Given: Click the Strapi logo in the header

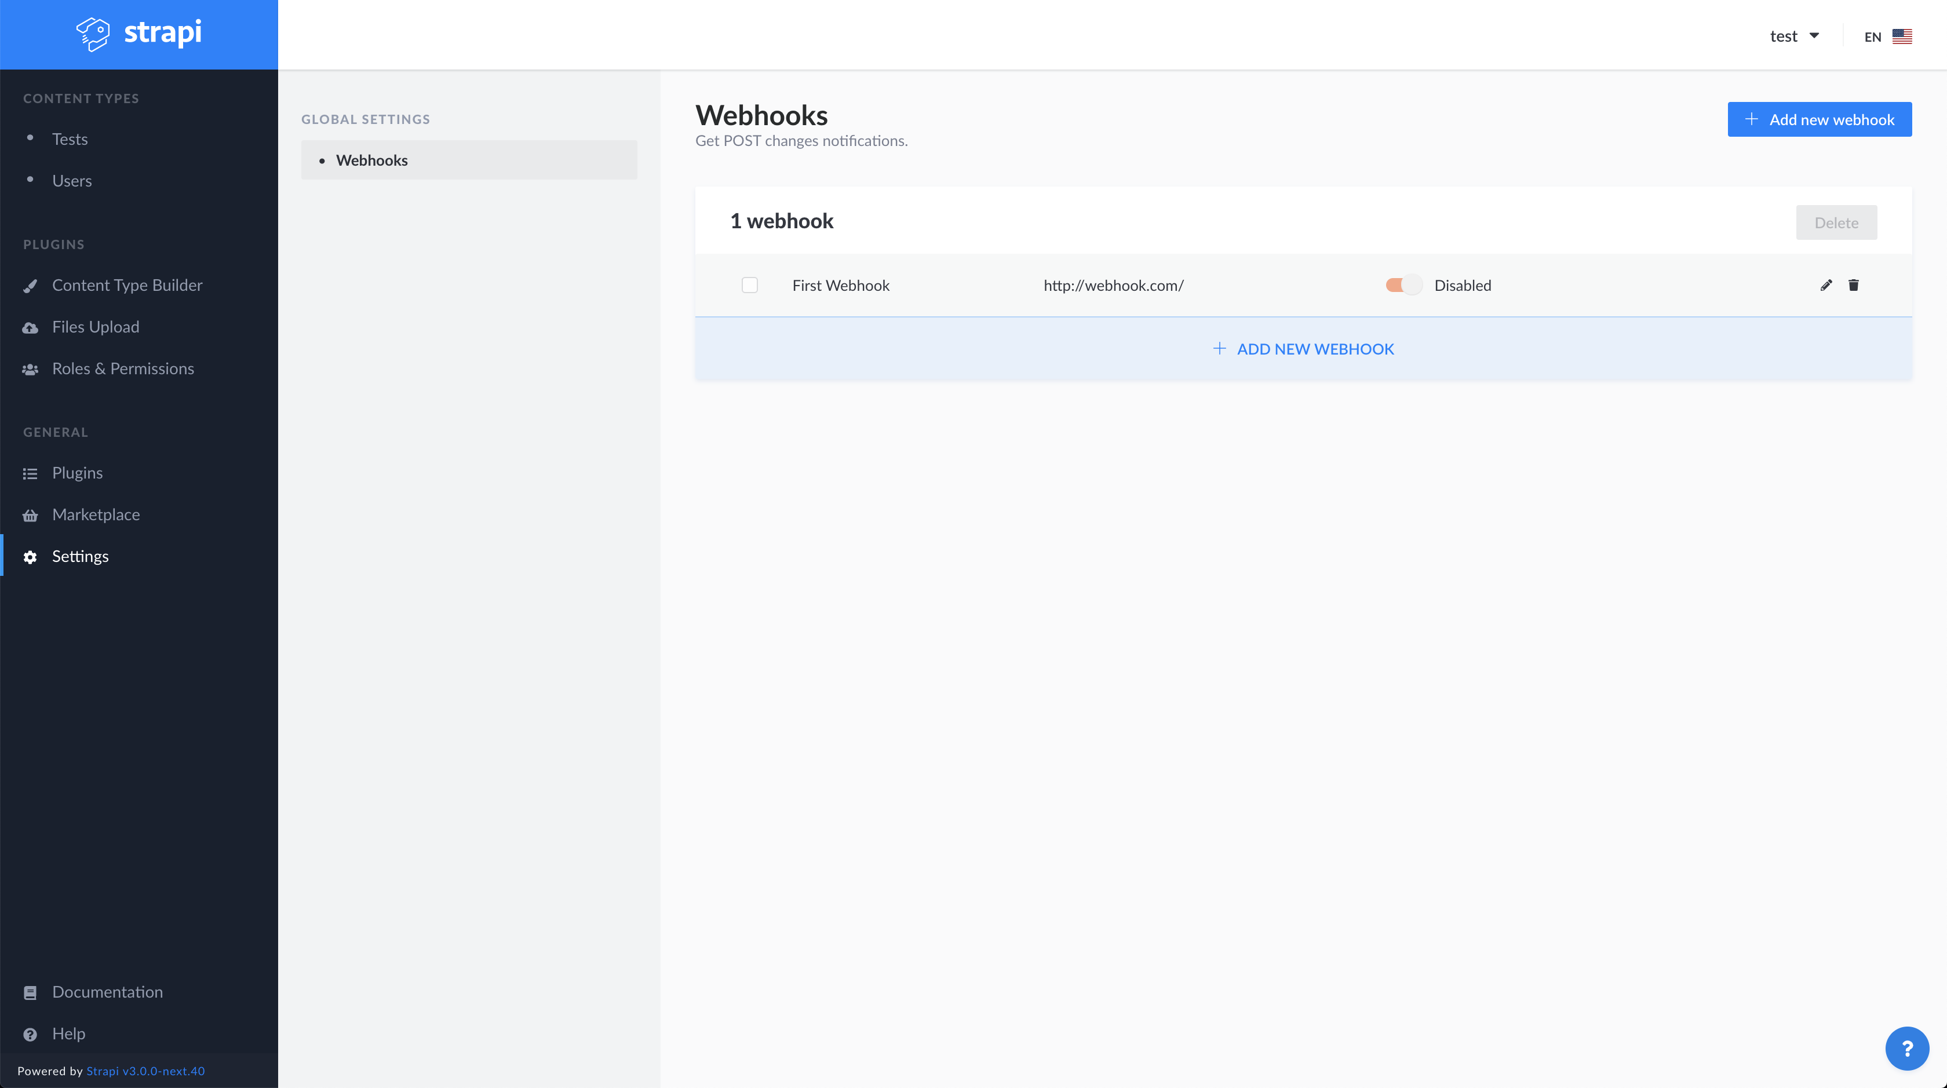Looking at the screenshot, I should (139, 33).
